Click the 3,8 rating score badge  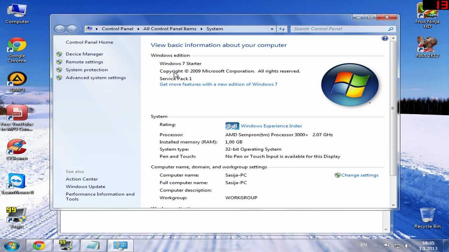232,126
